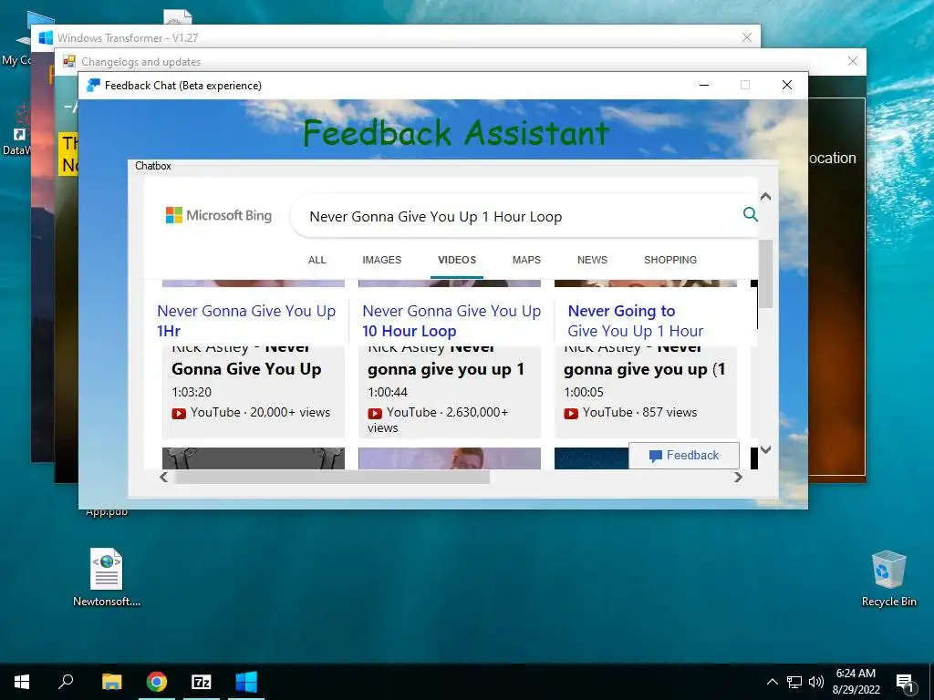Open taskbar Search magnifier
The height and width of the screenshot is (700, 934).
coord(66,682)
